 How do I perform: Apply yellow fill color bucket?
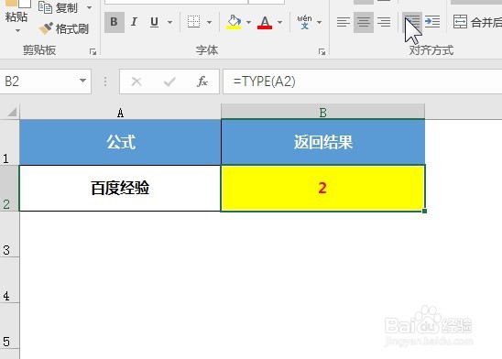tap(234, 22)
